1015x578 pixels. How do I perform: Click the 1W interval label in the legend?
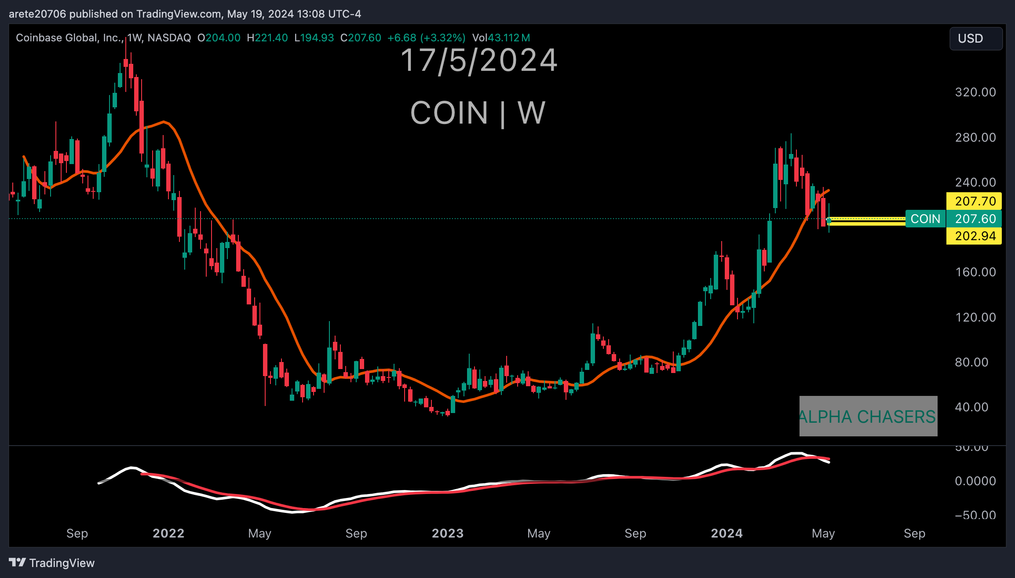coord(135,38)
